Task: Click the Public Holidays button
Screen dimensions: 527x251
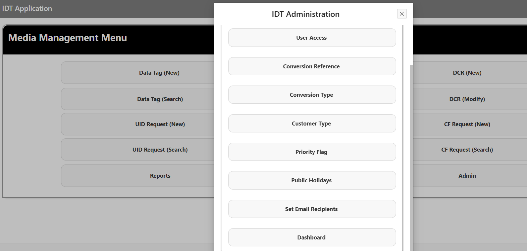Action: 312,180
